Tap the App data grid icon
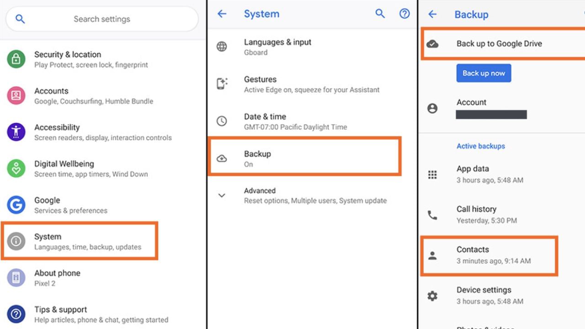 [432, 175]
